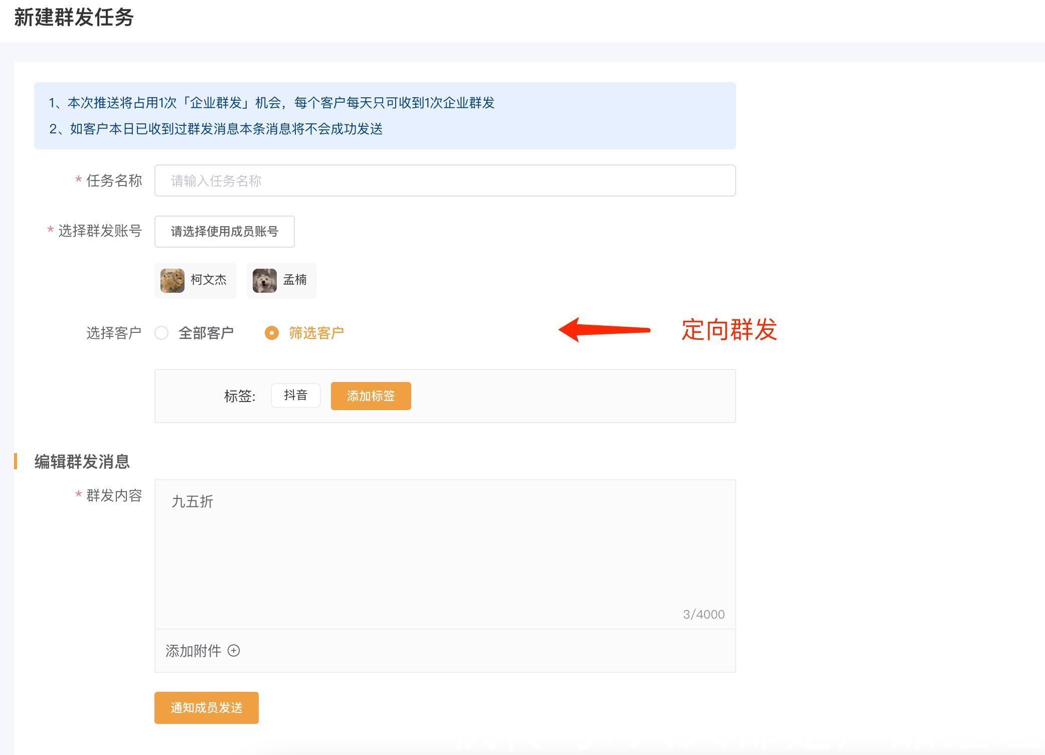Click the 群发内容 field label

114,495
